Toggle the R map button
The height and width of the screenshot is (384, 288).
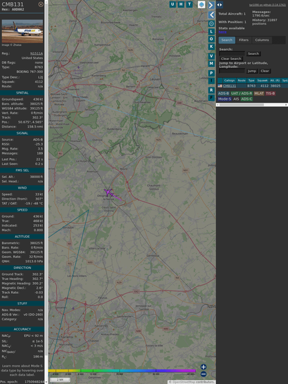click(211, 90)
